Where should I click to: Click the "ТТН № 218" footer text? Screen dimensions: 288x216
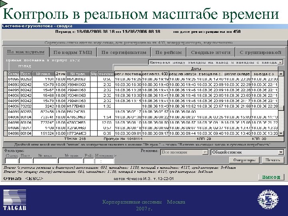click(75, 139)
